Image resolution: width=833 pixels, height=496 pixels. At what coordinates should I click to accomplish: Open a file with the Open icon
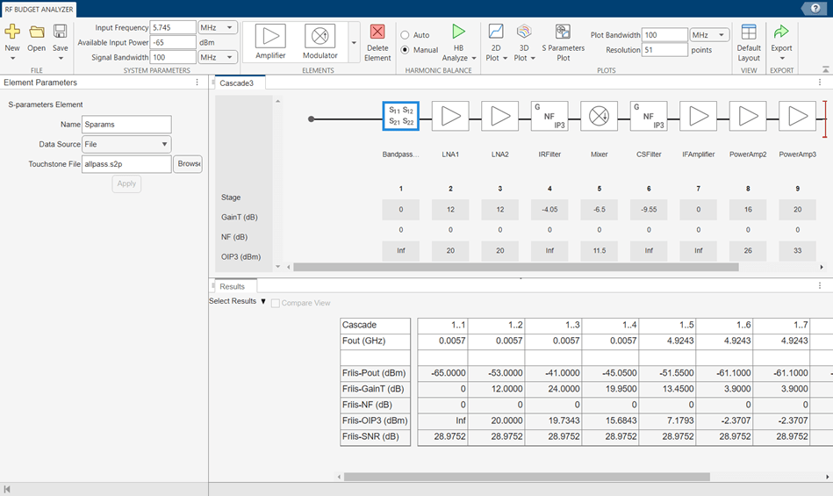pyautogui.click(x=36, y=32)
